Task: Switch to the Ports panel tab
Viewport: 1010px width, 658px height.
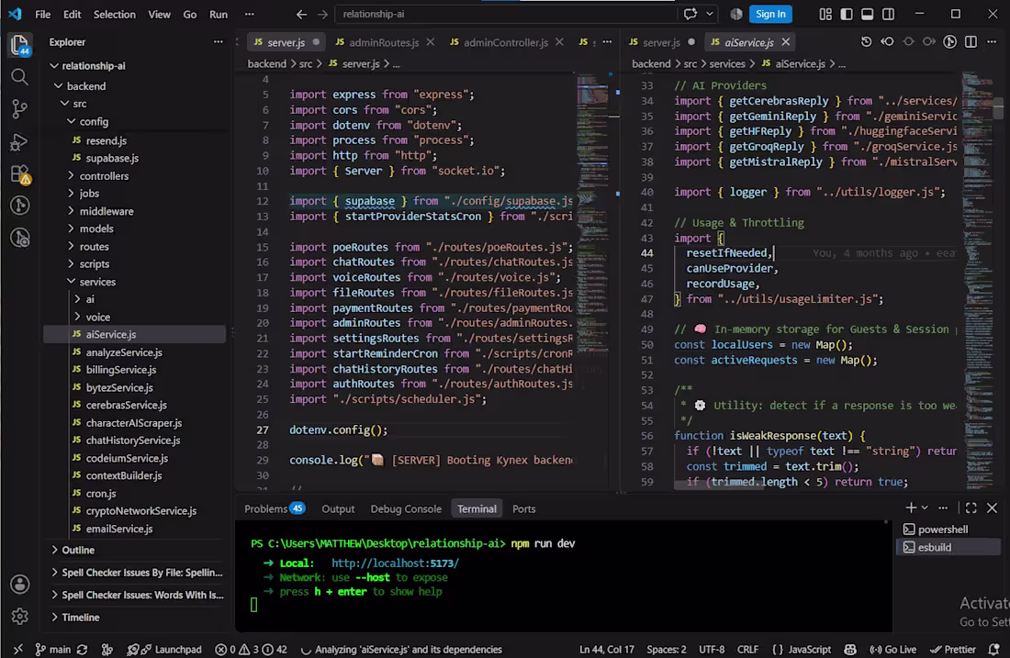Action: (523, 508)
